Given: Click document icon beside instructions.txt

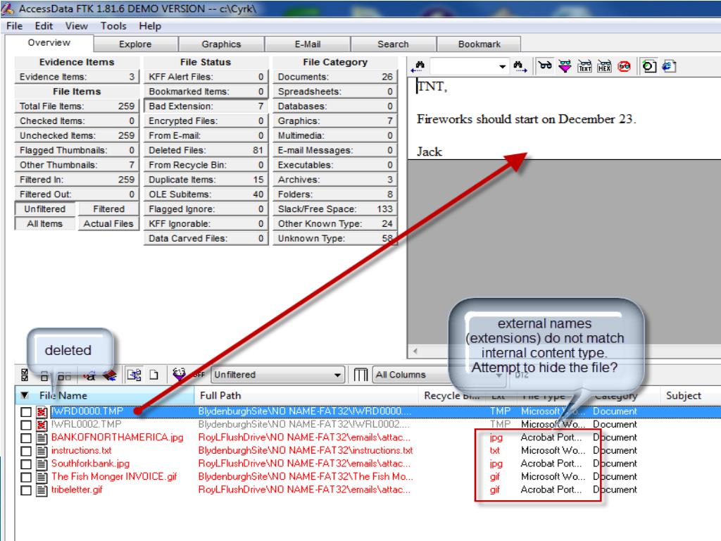Looking at the screenshot, I should pyautogui.click(x=42, y=451).
